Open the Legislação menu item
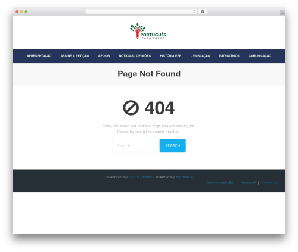This screenshot has width=298, height=252. tap(200, 56)
